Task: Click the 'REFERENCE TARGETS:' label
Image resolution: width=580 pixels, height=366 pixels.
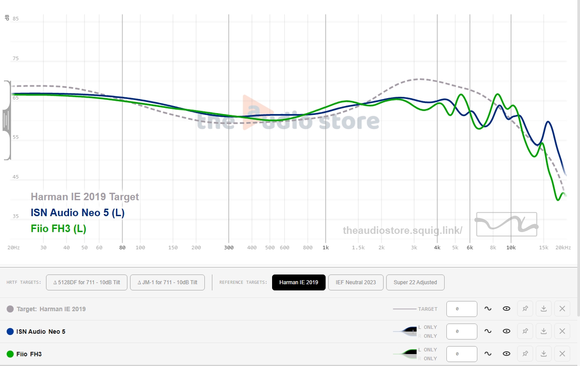Action: click(243, 282)
